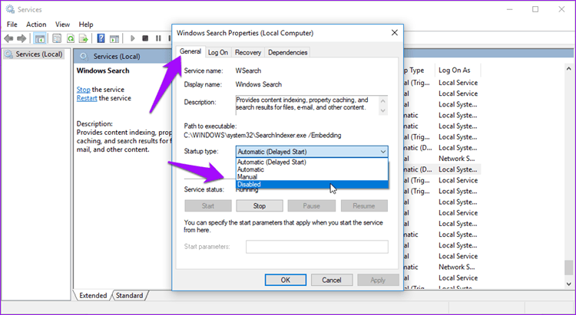Click the Log On As column header

coord(458,70)
